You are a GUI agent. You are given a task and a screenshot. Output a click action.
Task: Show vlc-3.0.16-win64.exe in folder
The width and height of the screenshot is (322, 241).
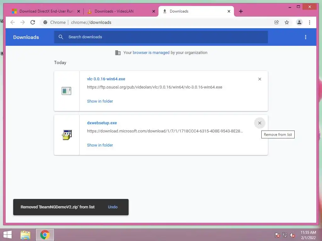click(x=100, y=101)
